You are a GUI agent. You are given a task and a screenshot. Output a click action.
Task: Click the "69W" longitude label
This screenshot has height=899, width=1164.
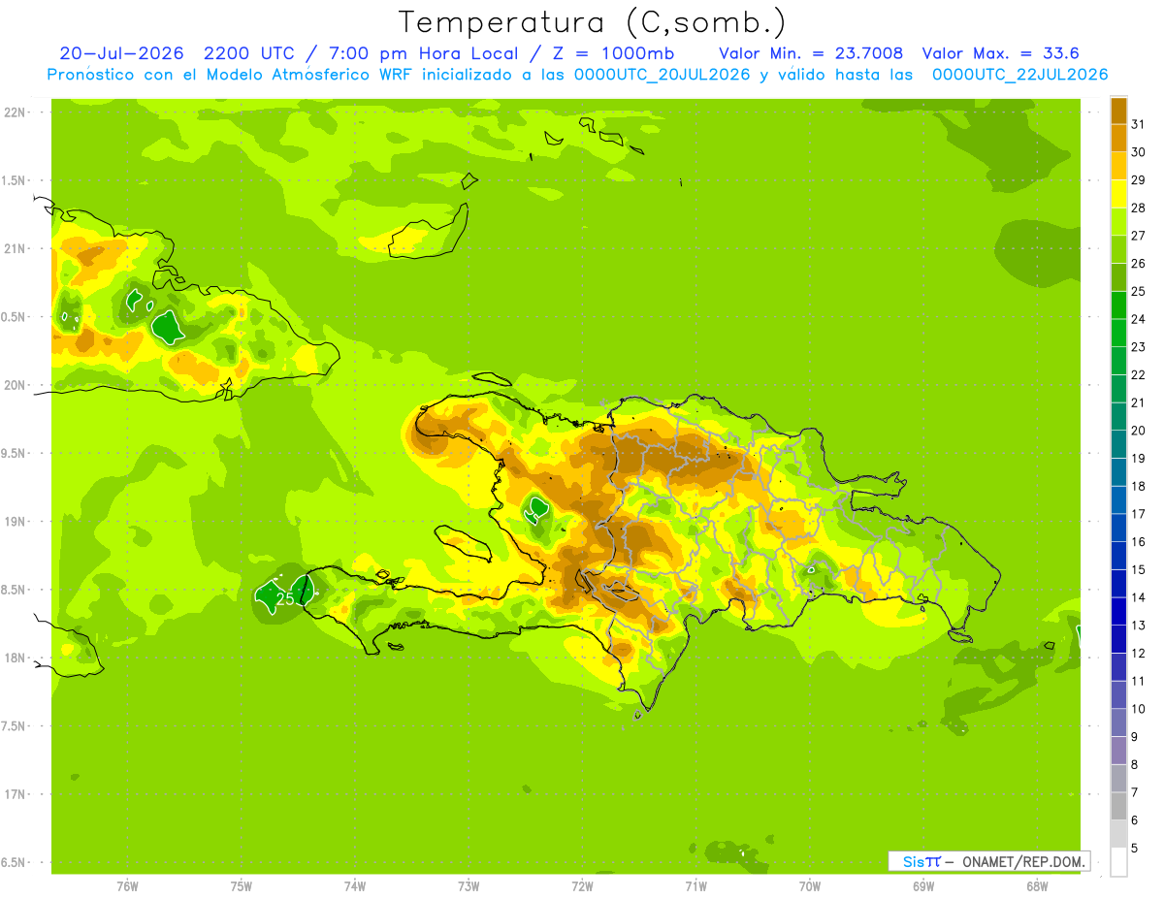[x=922, y=886]
